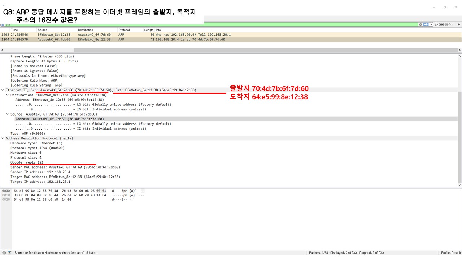Click hex dump row 0020
This screenshot has height=260, width=462.
(67, 199)
